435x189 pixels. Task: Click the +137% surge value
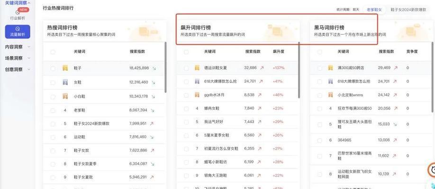tap(279, 68)
